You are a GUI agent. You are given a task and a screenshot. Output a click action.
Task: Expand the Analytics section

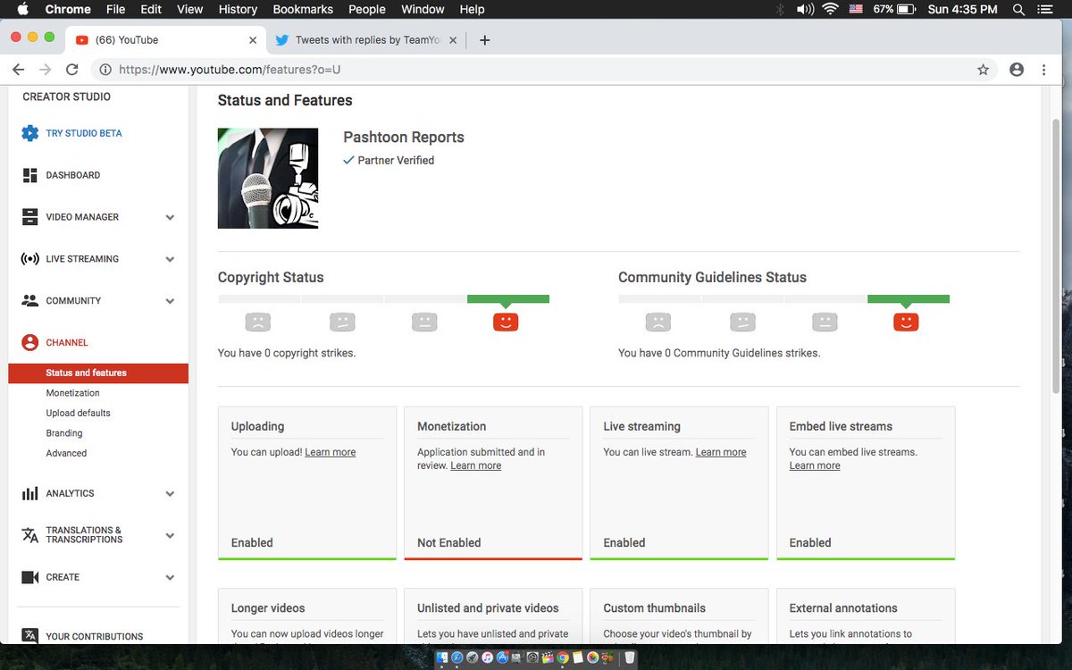170,493
